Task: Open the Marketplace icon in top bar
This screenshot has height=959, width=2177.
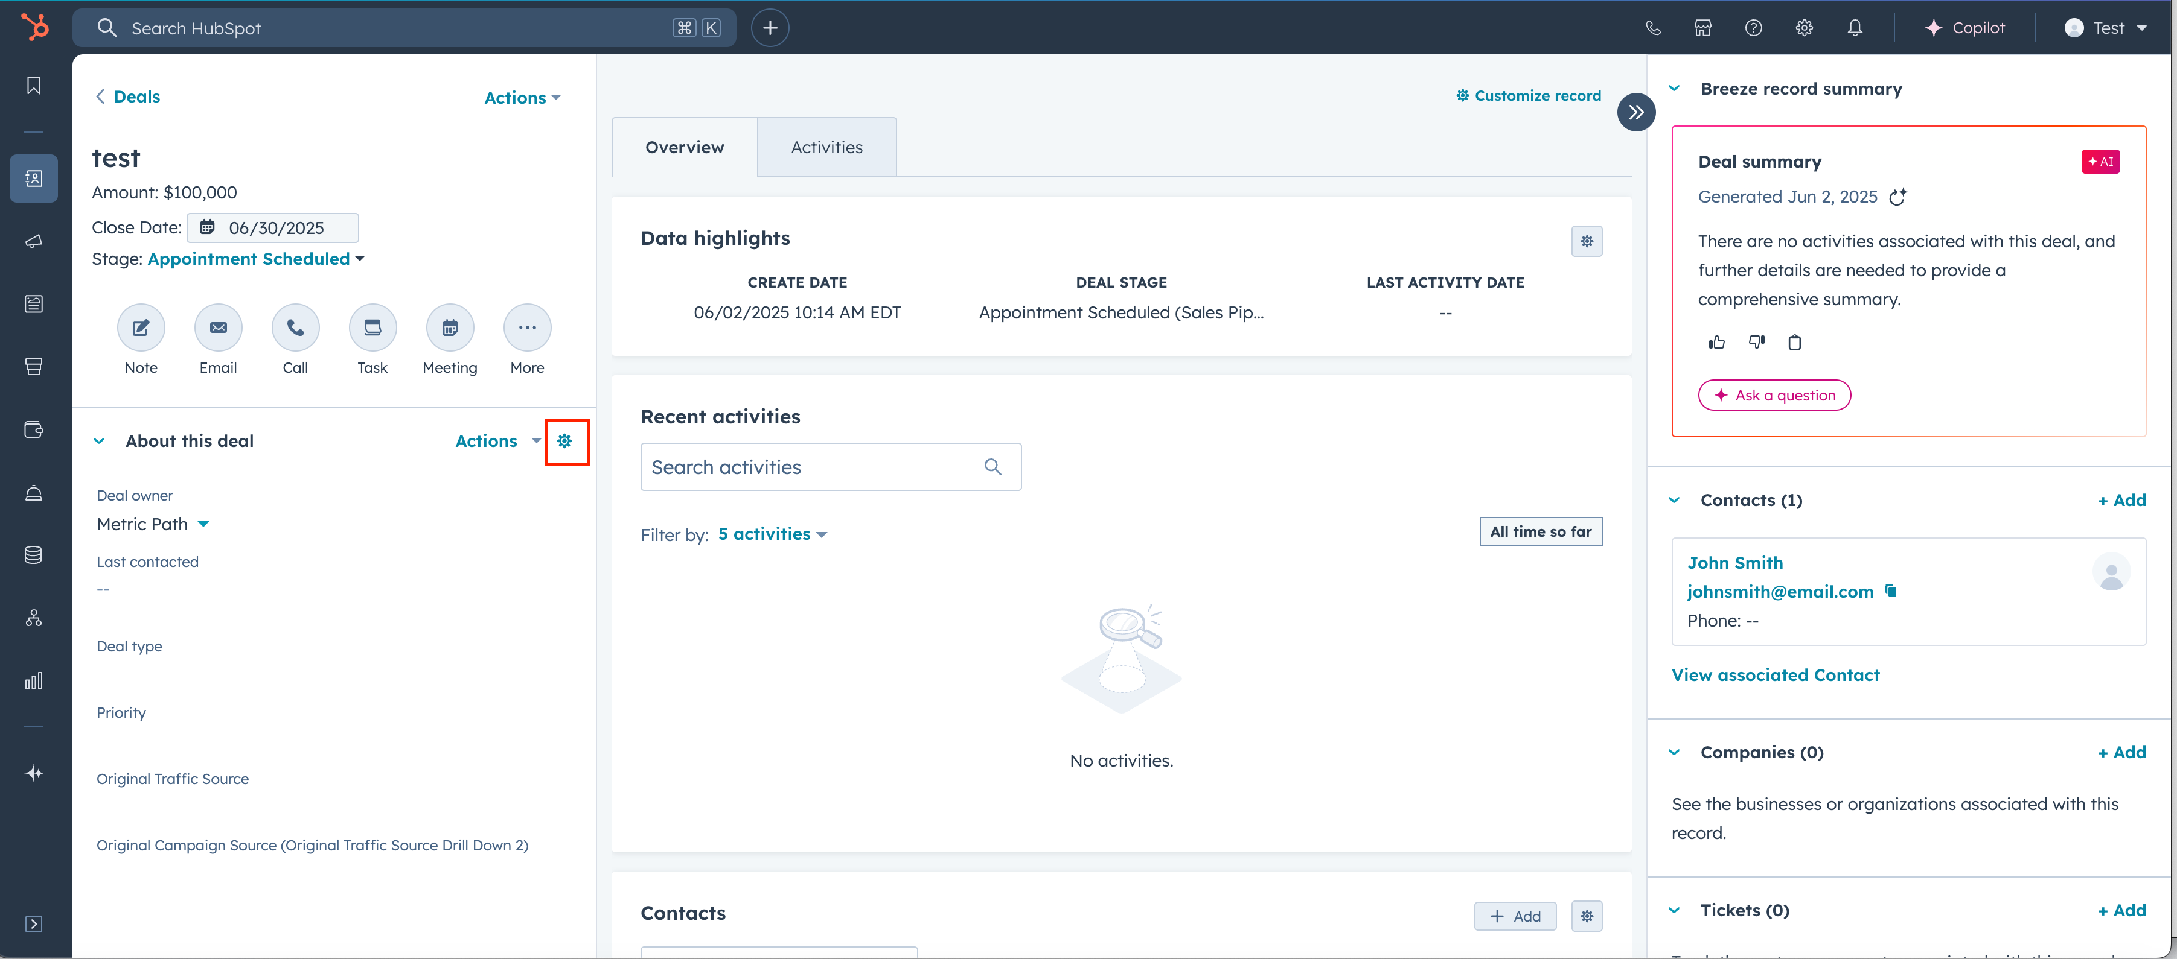Action: coord(1703,28)
